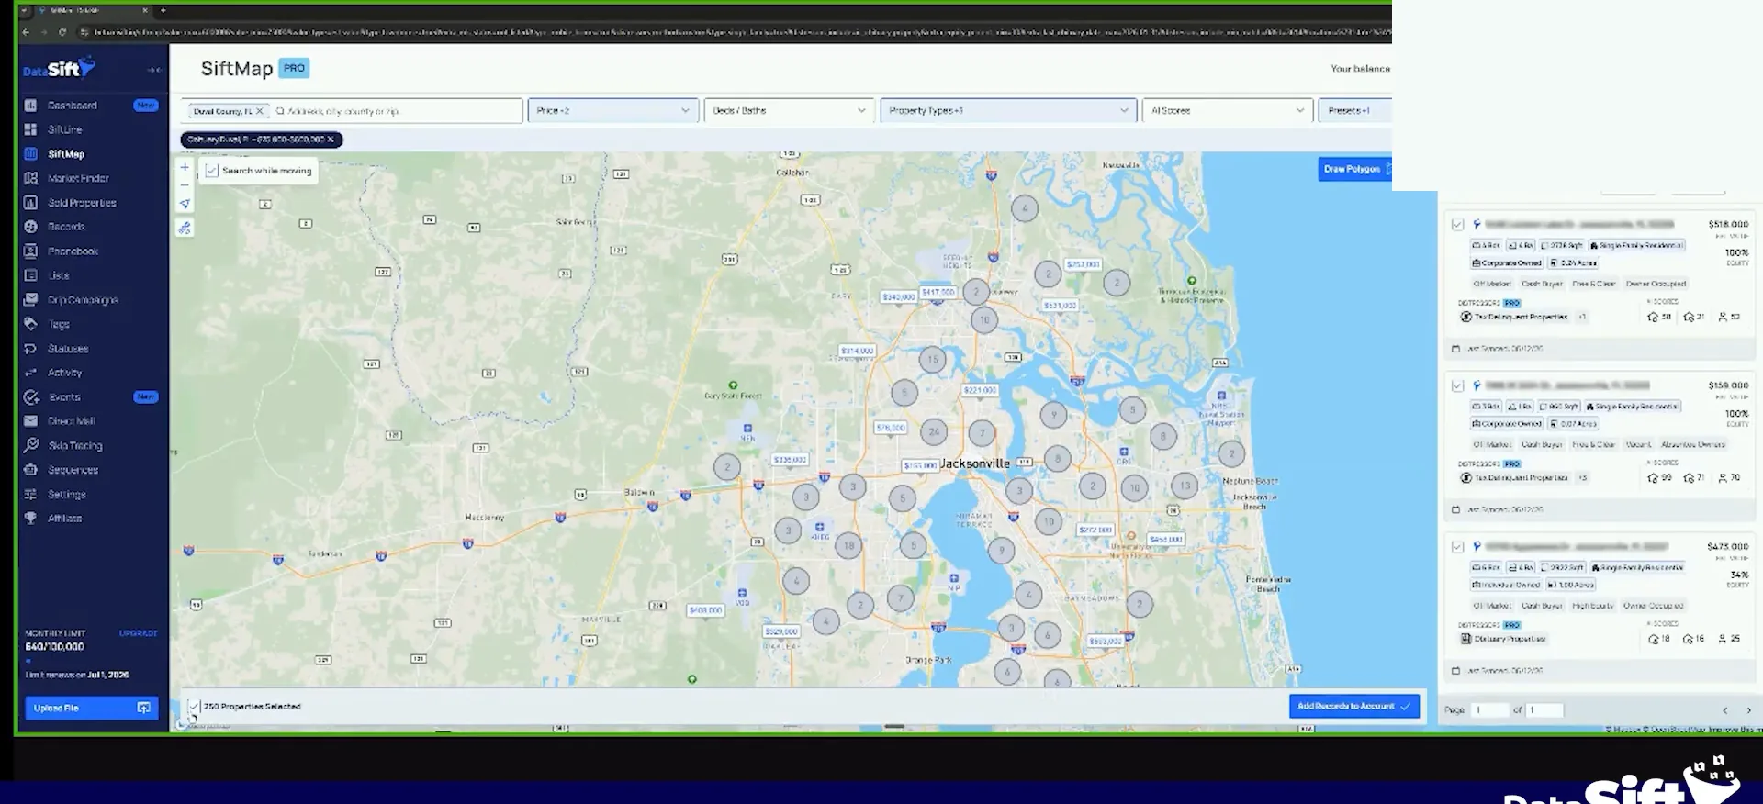Click the Tags icon in sidebar
1763x804 pixels.
point(30,324)
